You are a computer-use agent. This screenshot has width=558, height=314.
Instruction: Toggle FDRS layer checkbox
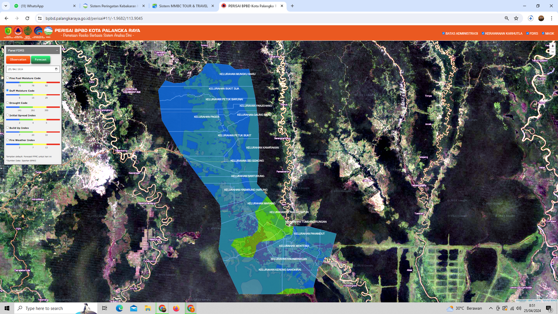point(527,33)
